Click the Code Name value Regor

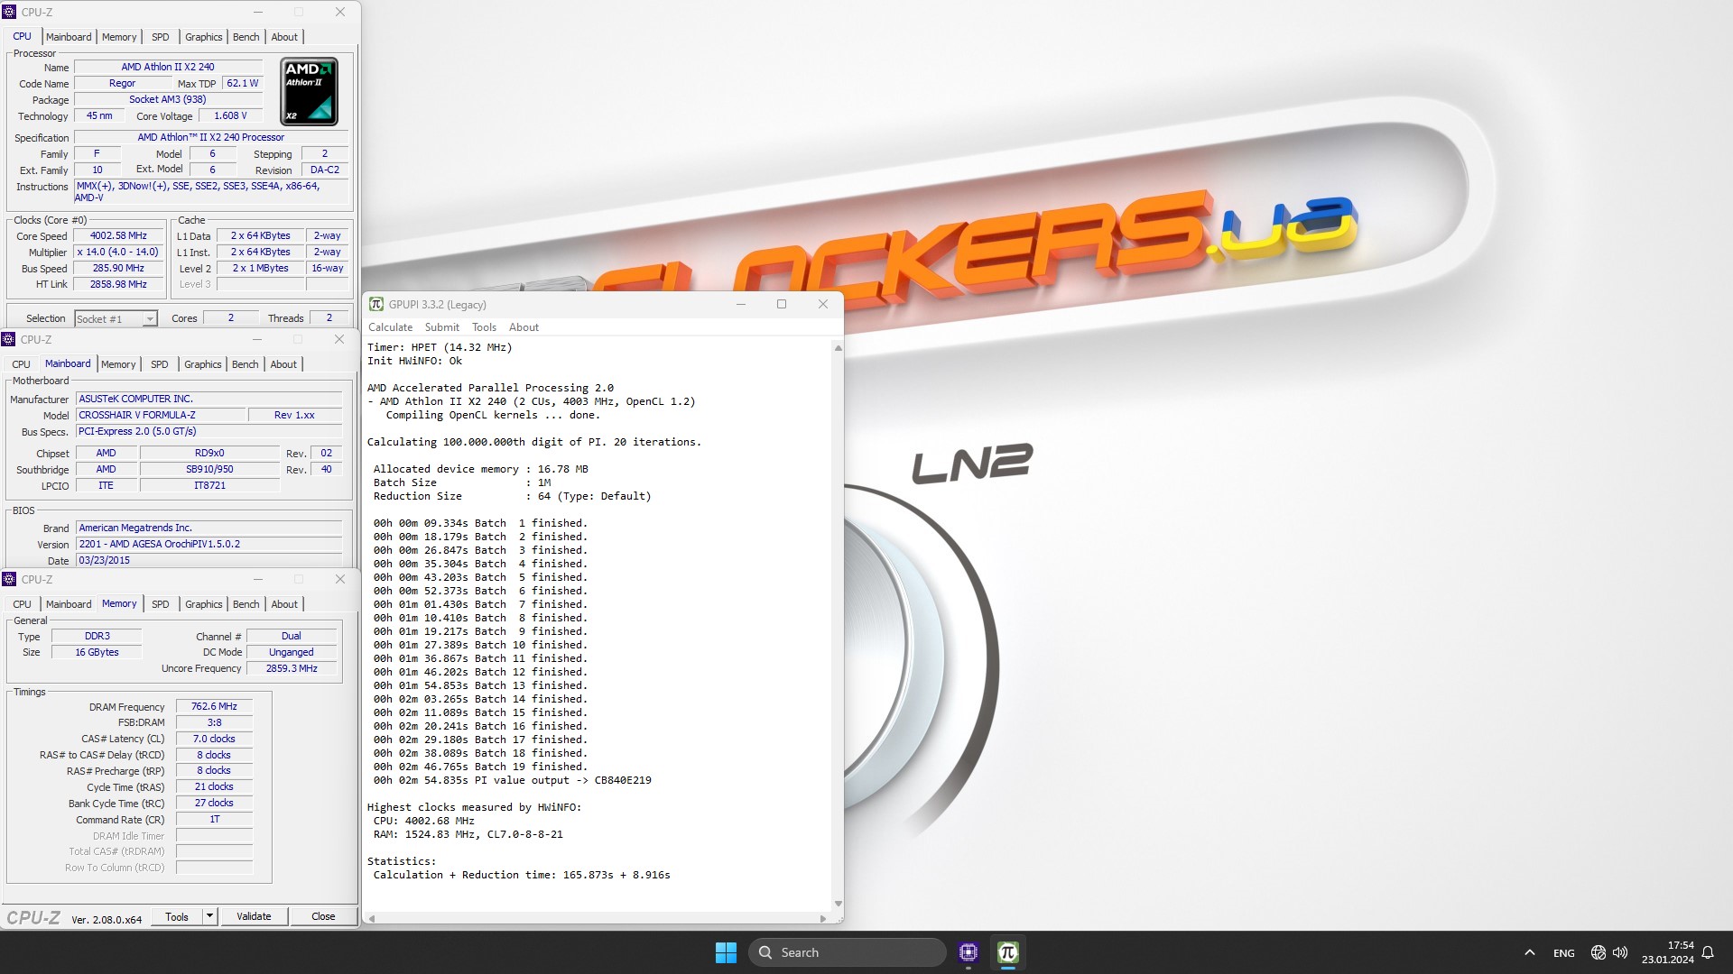coord(122,83)
